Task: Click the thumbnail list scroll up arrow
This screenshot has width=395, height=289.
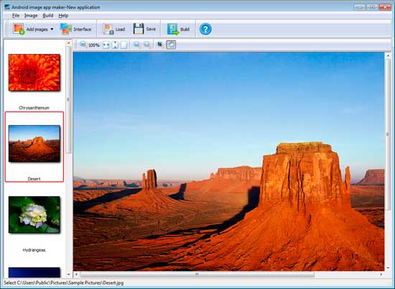Action: coord(68,43)
